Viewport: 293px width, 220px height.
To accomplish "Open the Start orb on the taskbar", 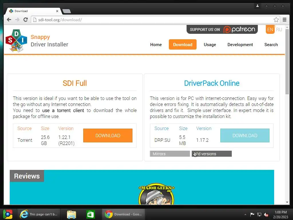I will coord(8,214).
